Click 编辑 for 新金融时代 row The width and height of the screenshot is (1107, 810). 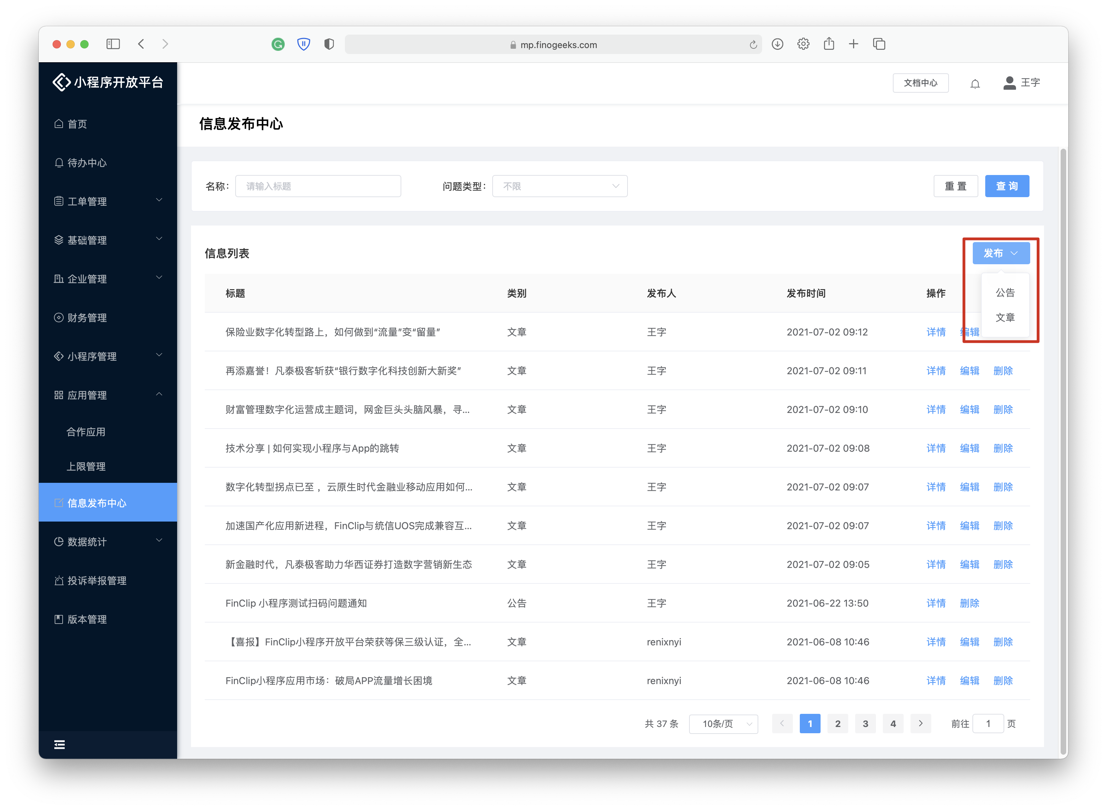coord(969,564)
